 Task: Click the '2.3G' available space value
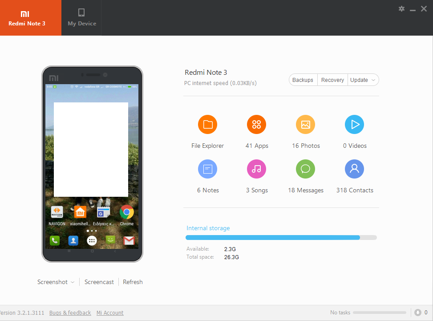click(230, 249)
